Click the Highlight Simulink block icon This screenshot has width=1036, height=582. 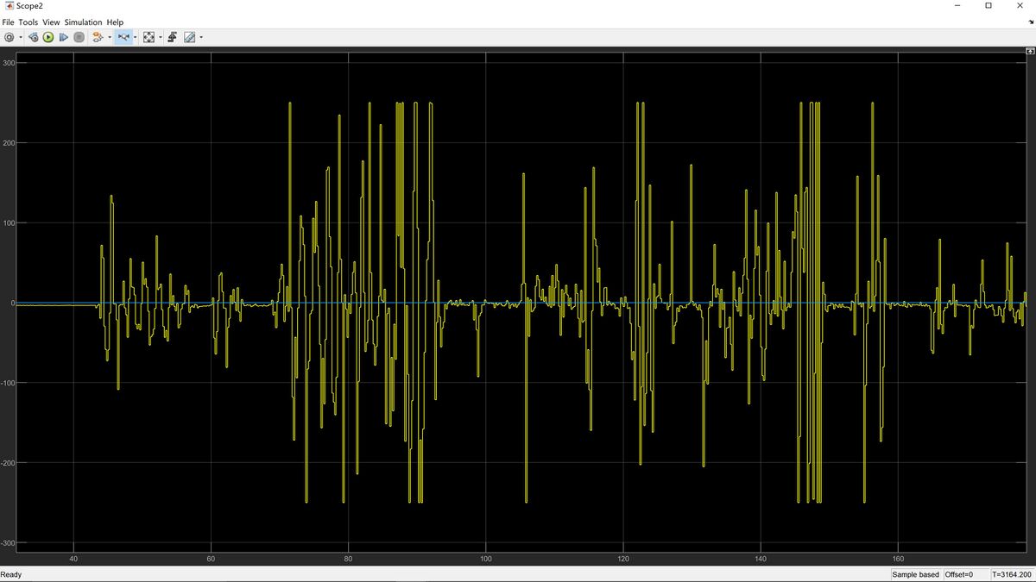[98, 37]
